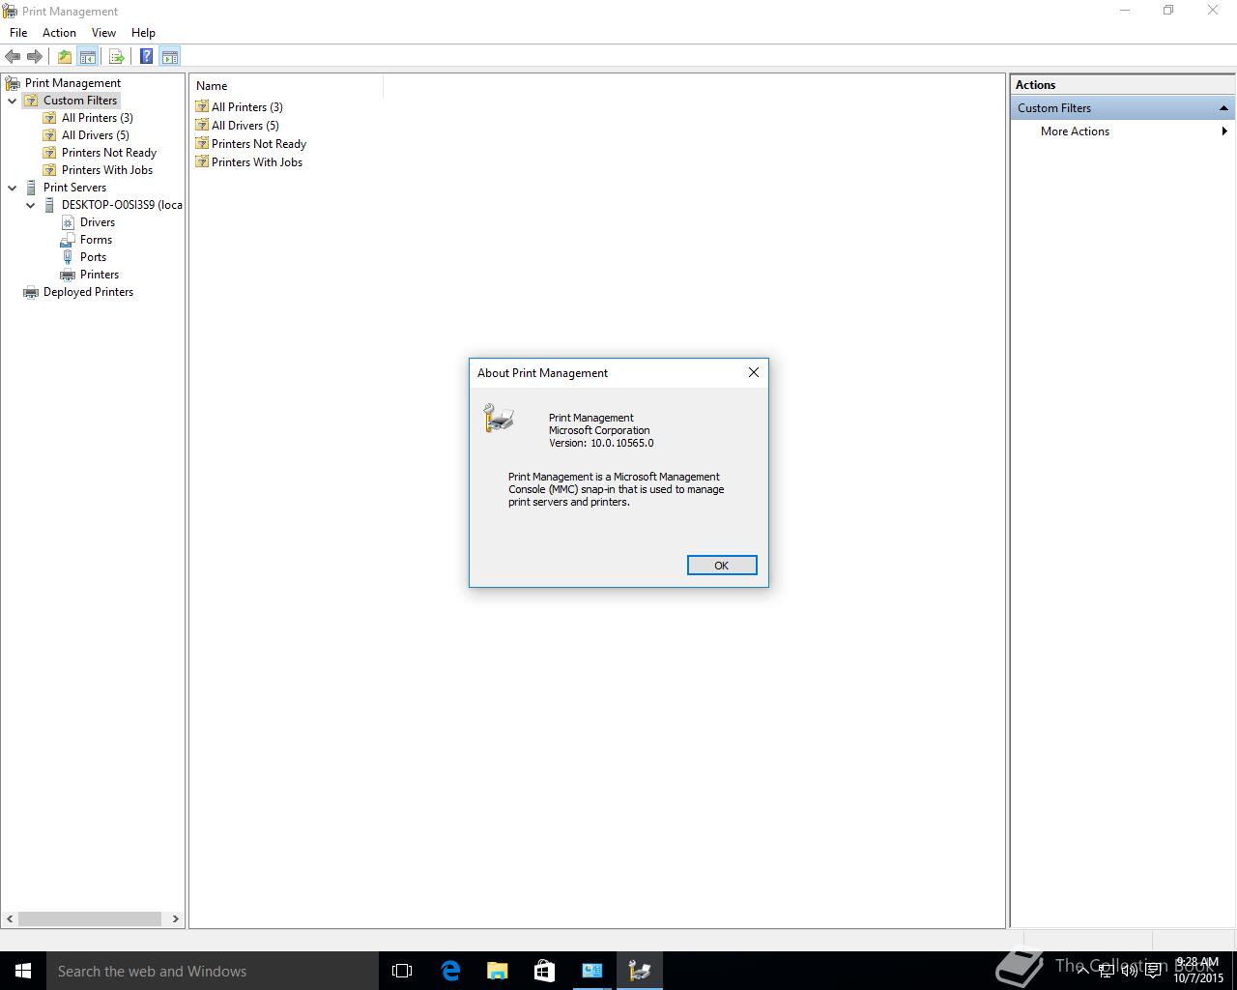The image size is (1237, 990).
Task: Switch to the Control Panel taskbar window
Action: tap(592, 971)
